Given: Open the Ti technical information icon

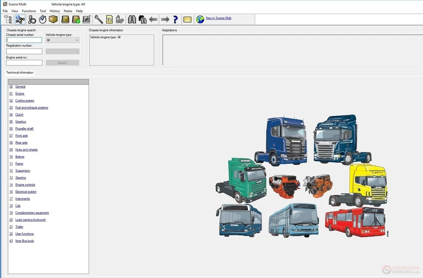Looking at the screenshot, I should coord(108,19).
